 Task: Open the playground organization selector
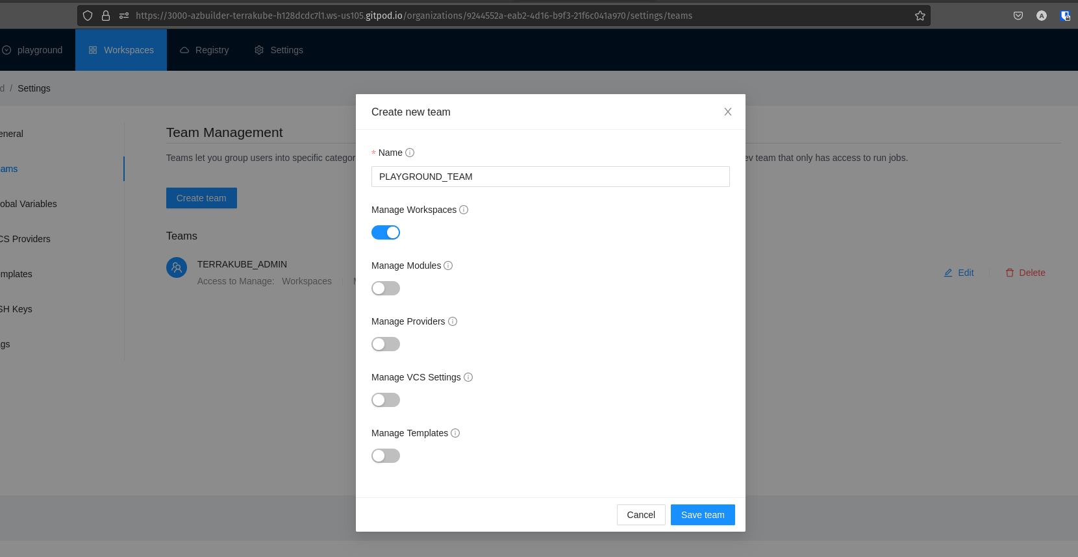coord(32,50)
